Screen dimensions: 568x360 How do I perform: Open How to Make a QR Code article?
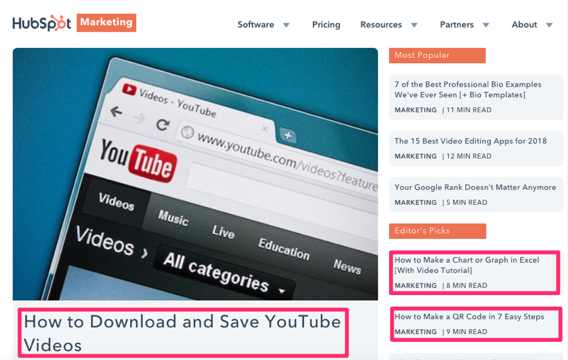click(x=469, y=317)
